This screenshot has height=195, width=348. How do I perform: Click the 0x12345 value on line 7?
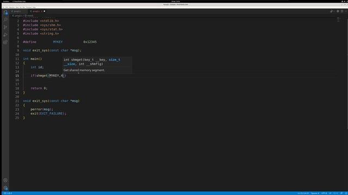90,42
